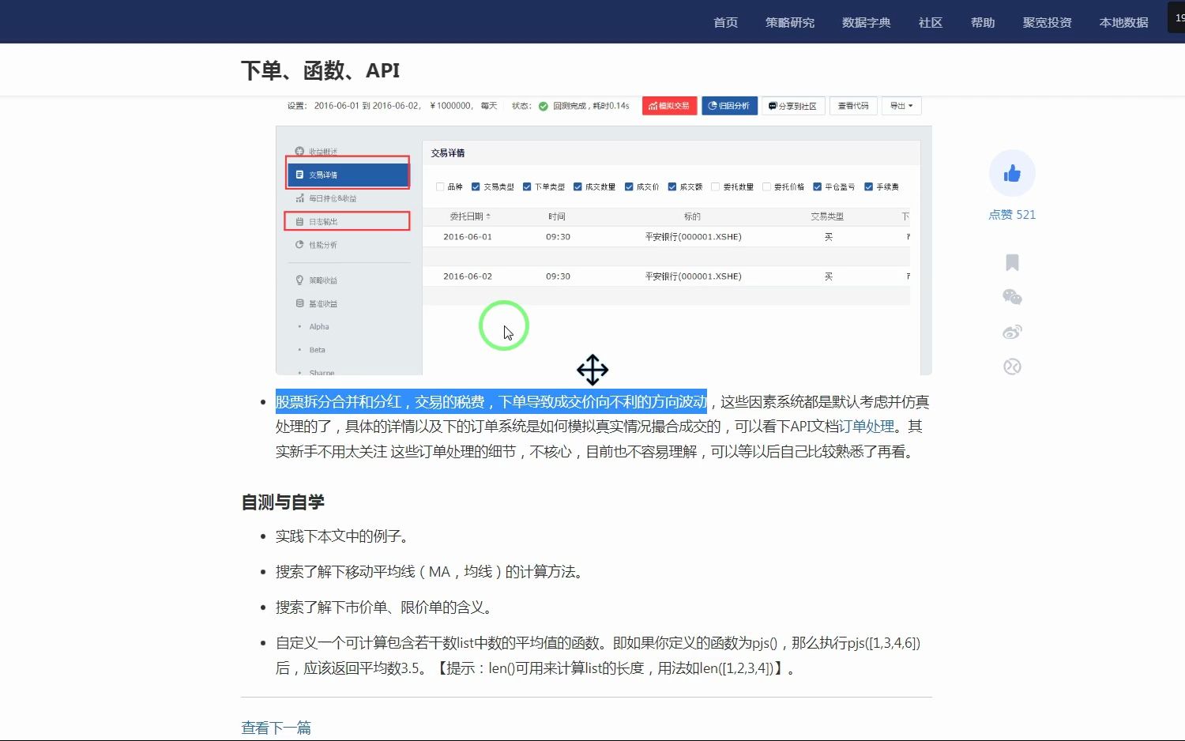
Task: Open 本地数据 in the top navigation
Action: tap(1123, 22)
